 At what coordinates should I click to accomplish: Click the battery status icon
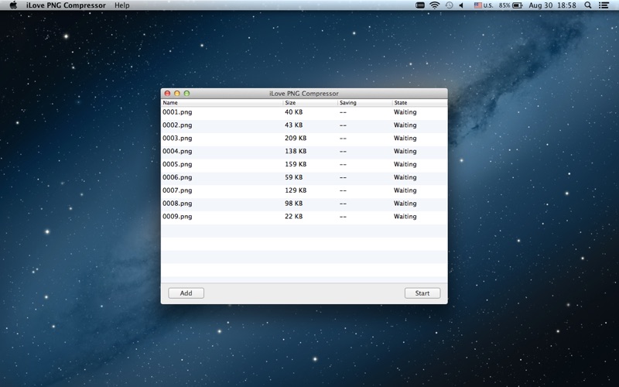point(517,5)
